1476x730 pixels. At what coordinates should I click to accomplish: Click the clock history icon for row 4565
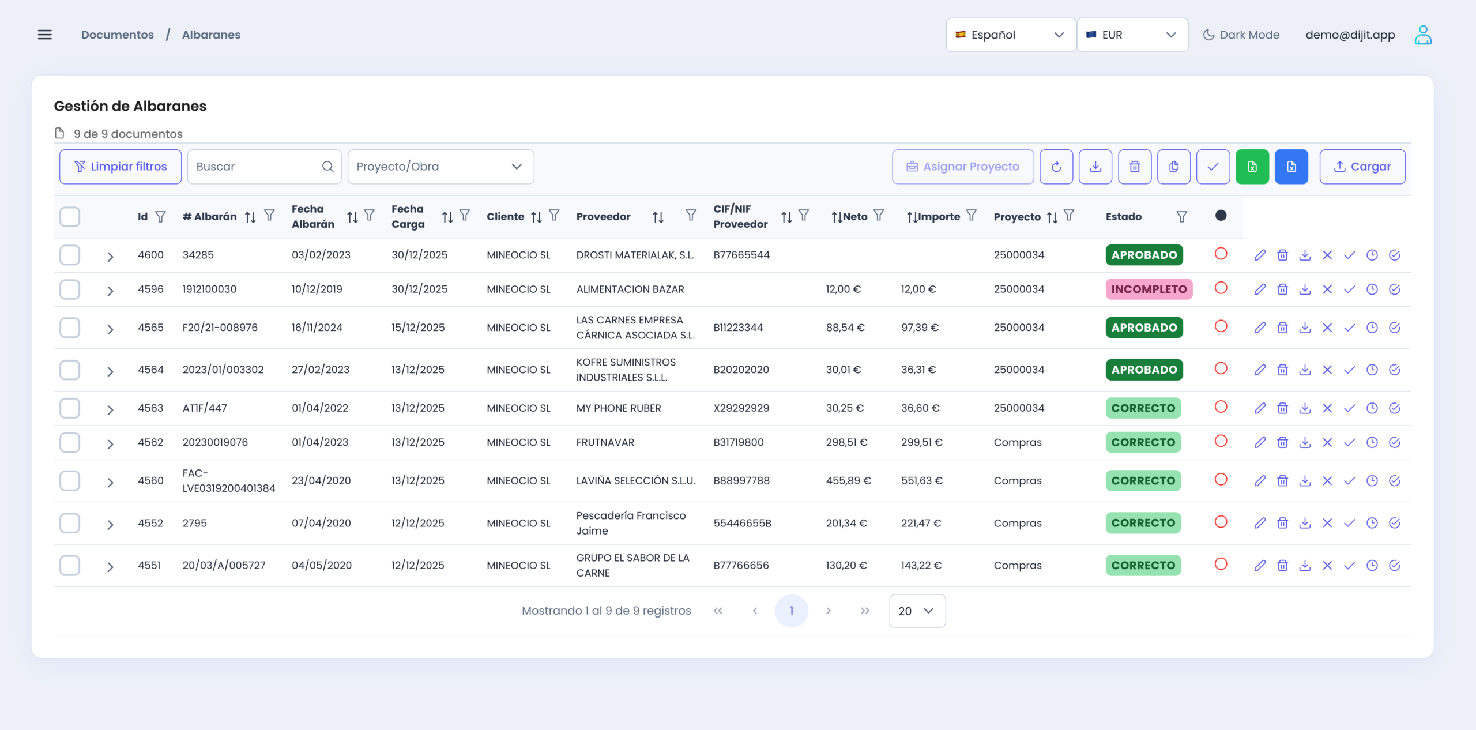pyautogui.click(x=1372, y=328)
